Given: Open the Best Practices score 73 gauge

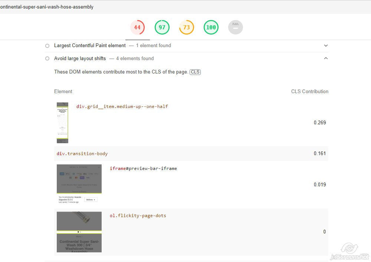Looking at the screenshot, I should coord(186,27).
